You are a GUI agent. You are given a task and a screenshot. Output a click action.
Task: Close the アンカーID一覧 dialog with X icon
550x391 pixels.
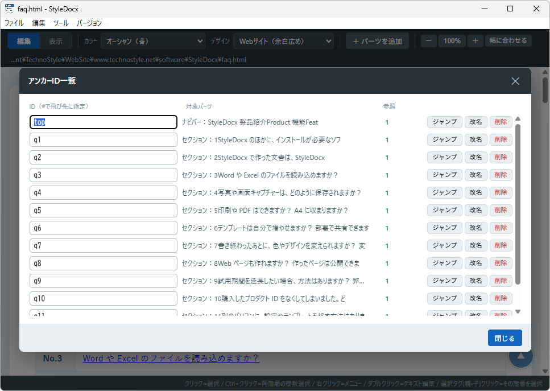515,81
